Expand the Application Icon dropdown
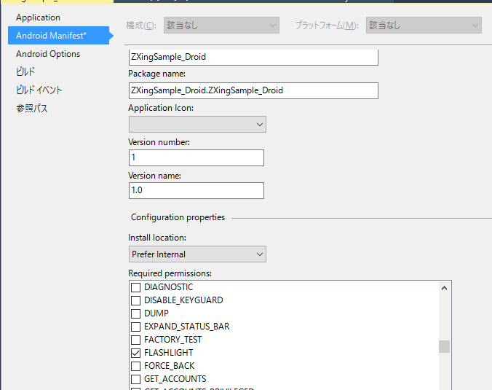The width and height of the screenshot is (492, 390). tap(197, 125)
